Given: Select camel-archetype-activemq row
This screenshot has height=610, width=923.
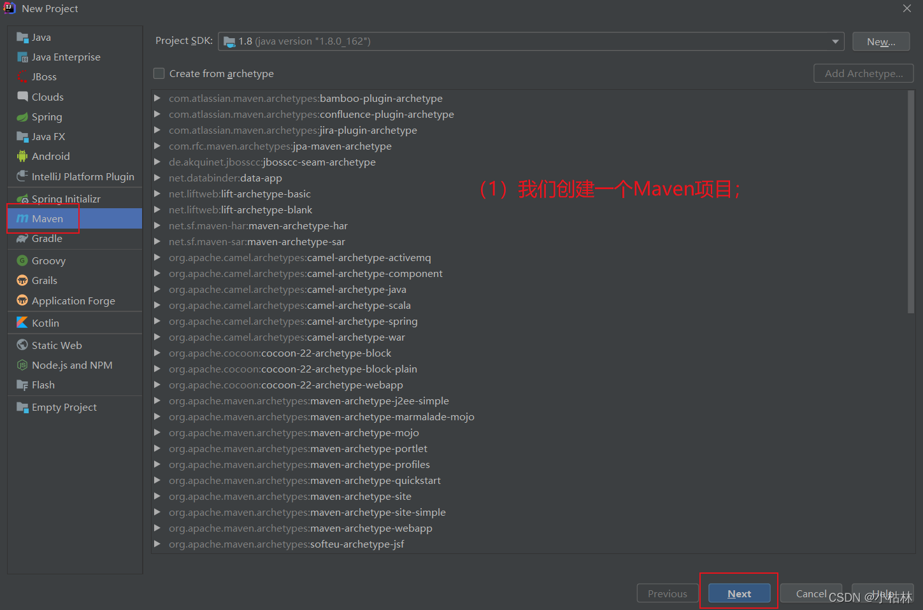Looking at the screenshot, I should (x=529, y=258).
